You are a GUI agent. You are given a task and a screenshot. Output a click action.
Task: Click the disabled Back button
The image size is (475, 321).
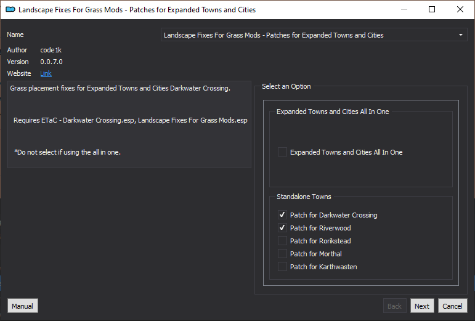394,306
